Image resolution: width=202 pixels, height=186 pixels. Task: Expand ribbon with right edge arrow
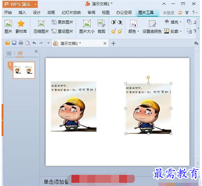click(198, 28)
